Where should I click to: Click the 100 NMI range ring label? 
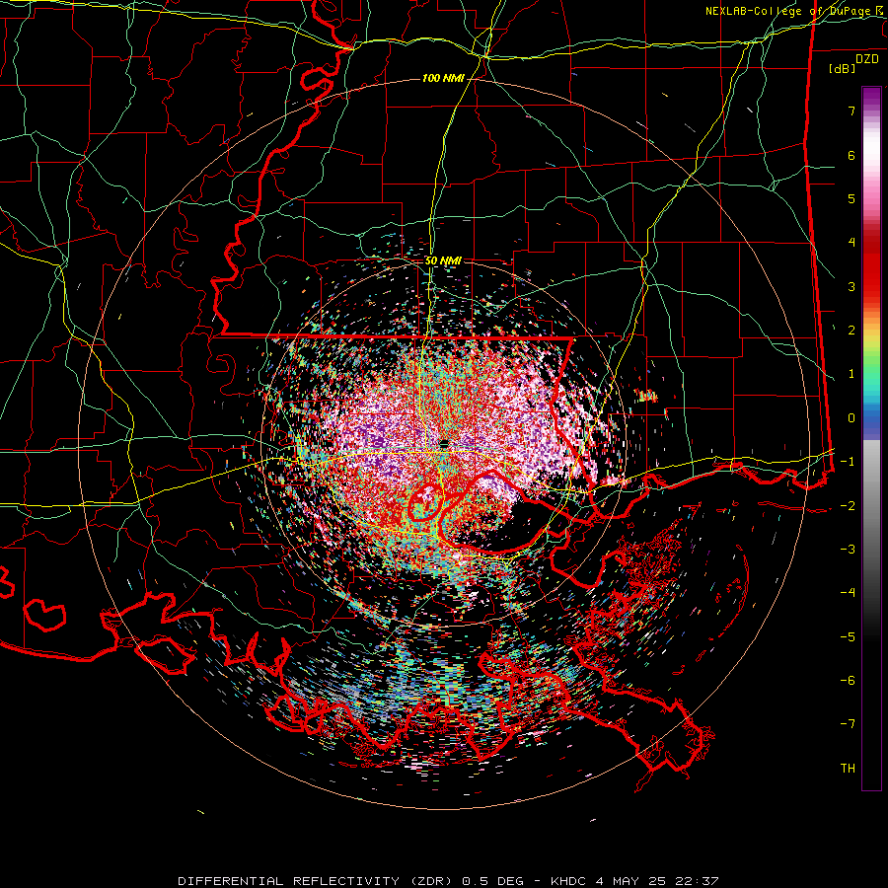coord(443,78)
